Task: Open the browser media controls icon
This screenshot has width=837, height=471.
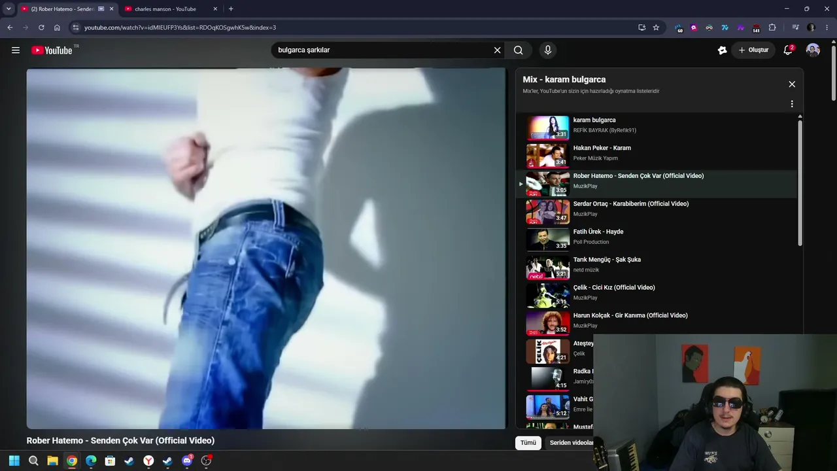Action: pos(795,27)
